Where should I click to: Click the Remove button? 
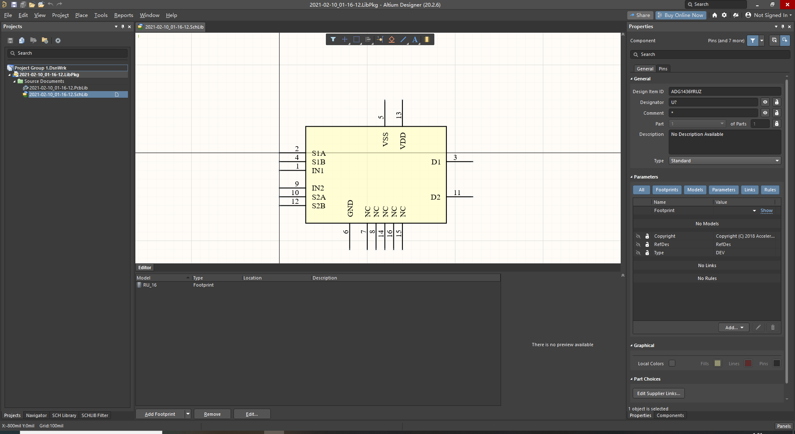coord(212,414)
